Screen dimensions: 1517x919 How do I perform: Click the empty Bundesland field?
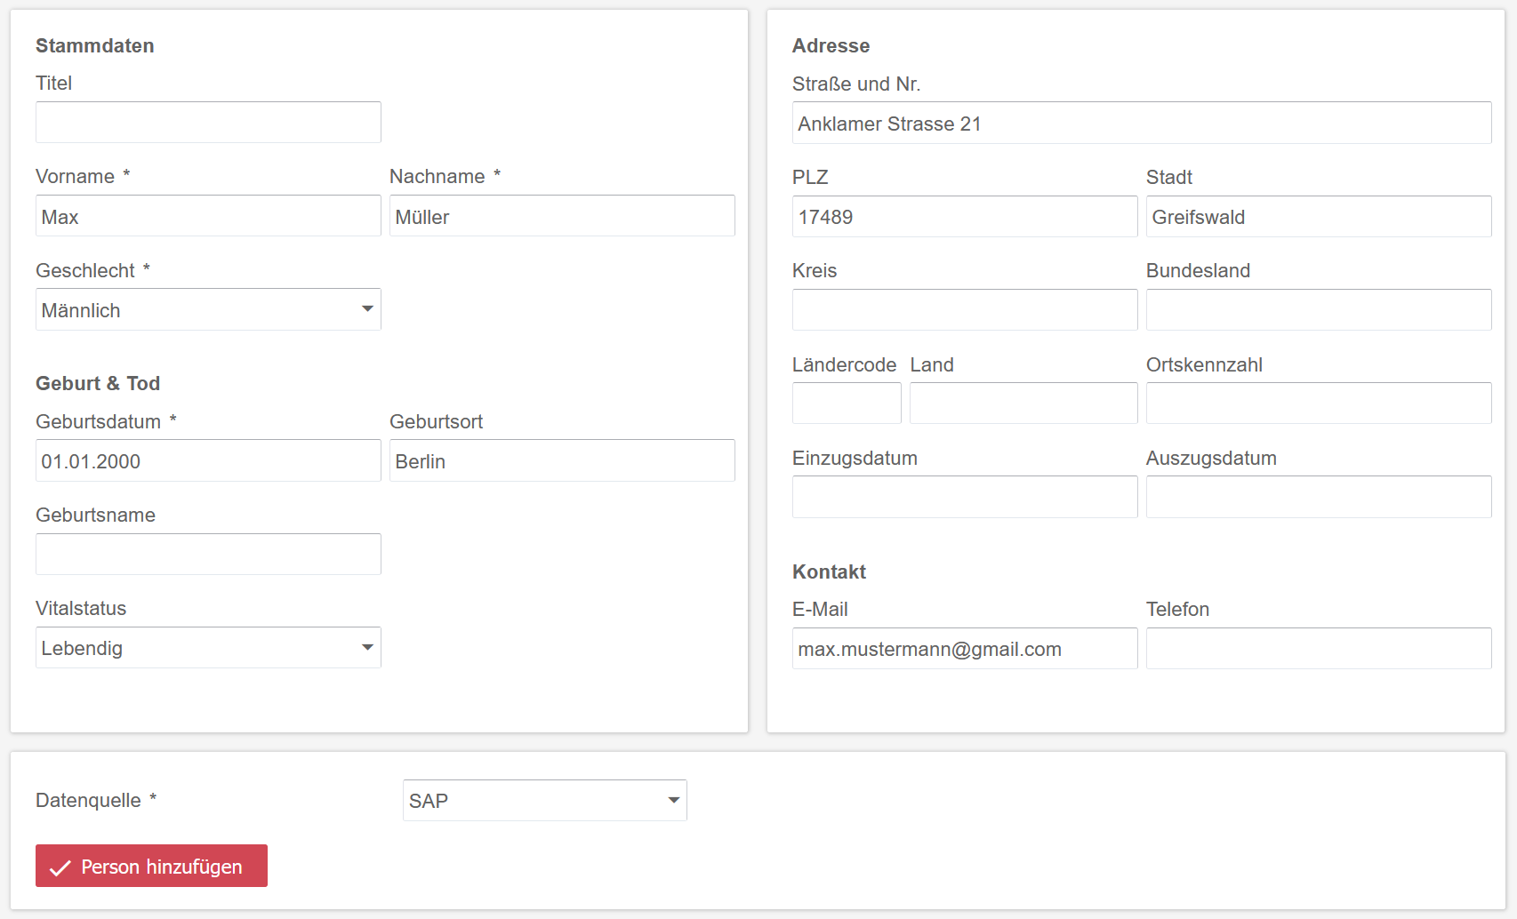tap(1319, 309)
